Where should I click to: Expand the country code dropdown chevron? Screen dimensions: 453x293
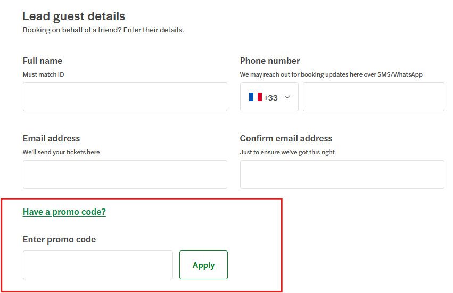point(287,97)
